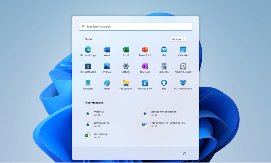Open the Settings gear app
This screenshot has width=271, height=163.
pos(126,68)
